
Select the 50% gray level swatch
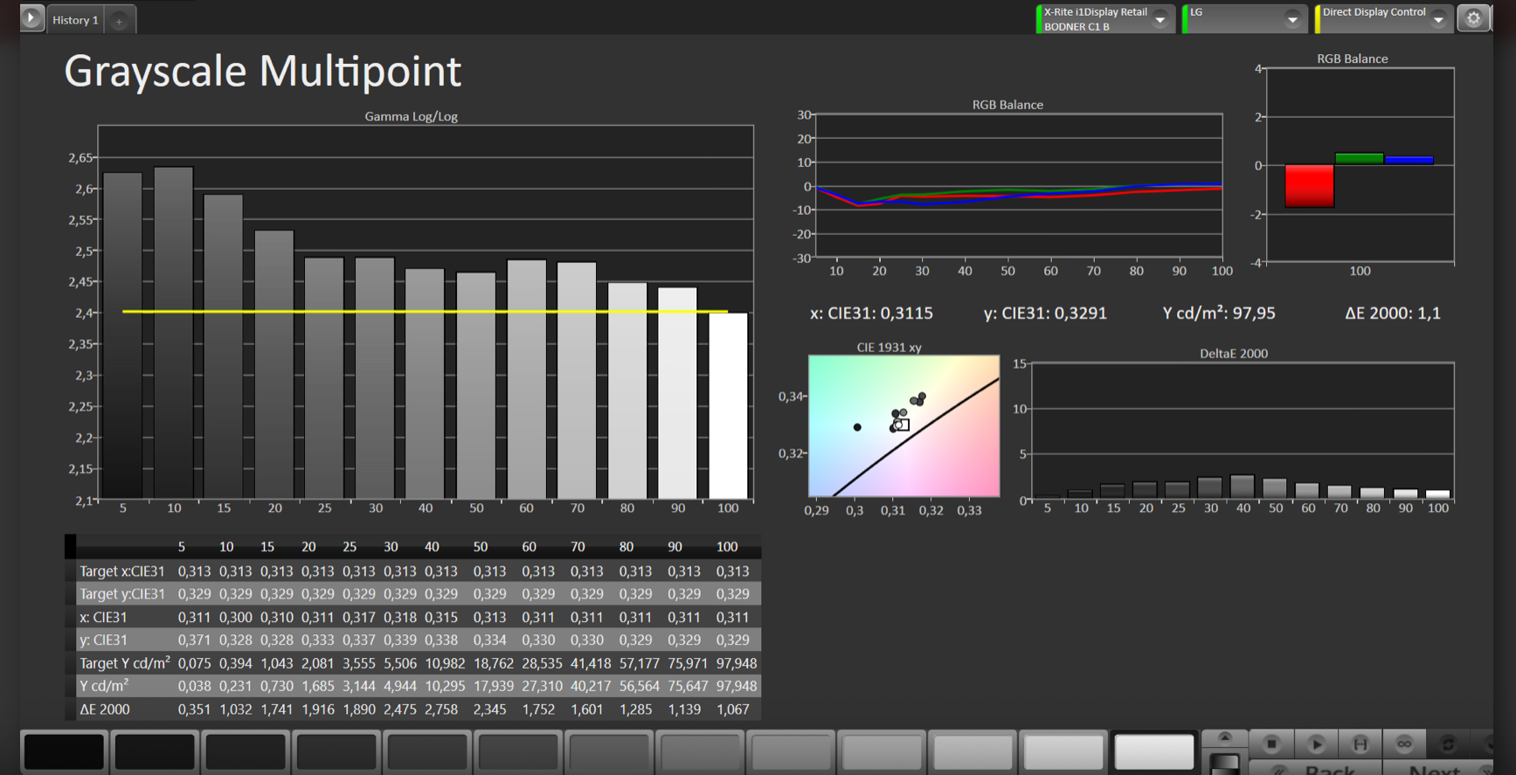click(x=700, y=751)
